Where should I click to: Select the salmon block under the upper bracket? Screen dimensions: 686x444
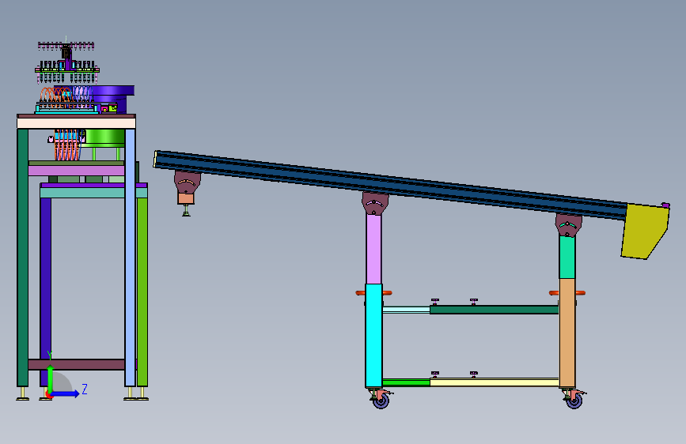[x=186, y=199]
